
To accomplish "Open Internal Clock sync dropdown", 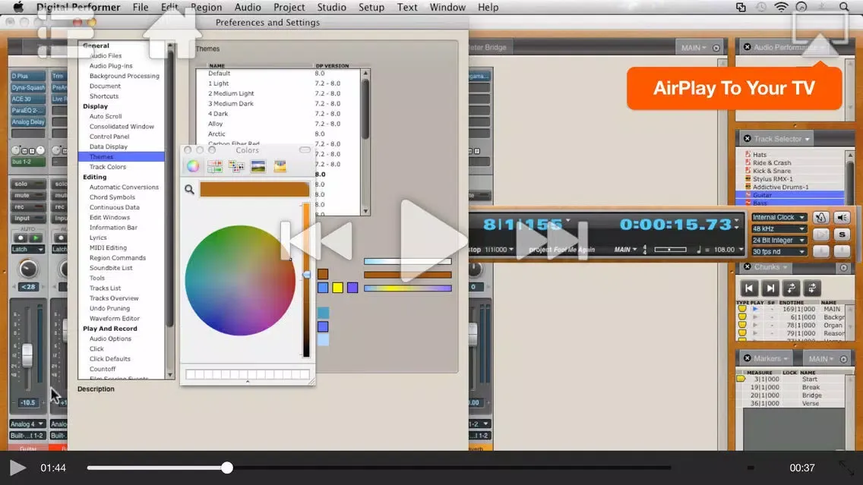I will [x=779, y=217].
